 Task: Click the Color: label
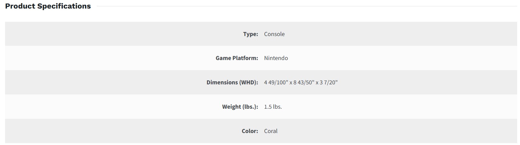[x=250, y=131]
